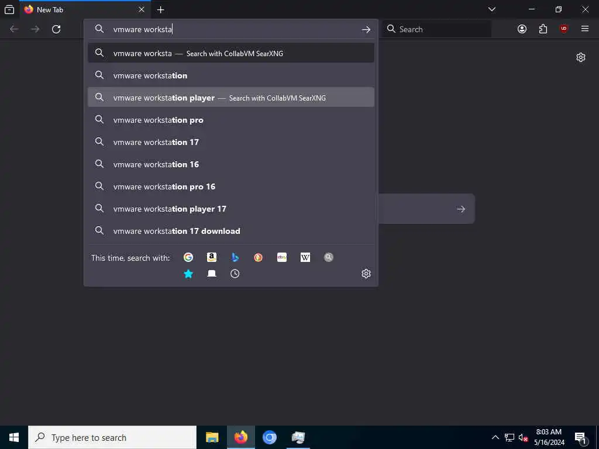Choose suggestion 'vmware workstation 17'
Viewport: 599px width, 449px height.
[x=230, y=142]
